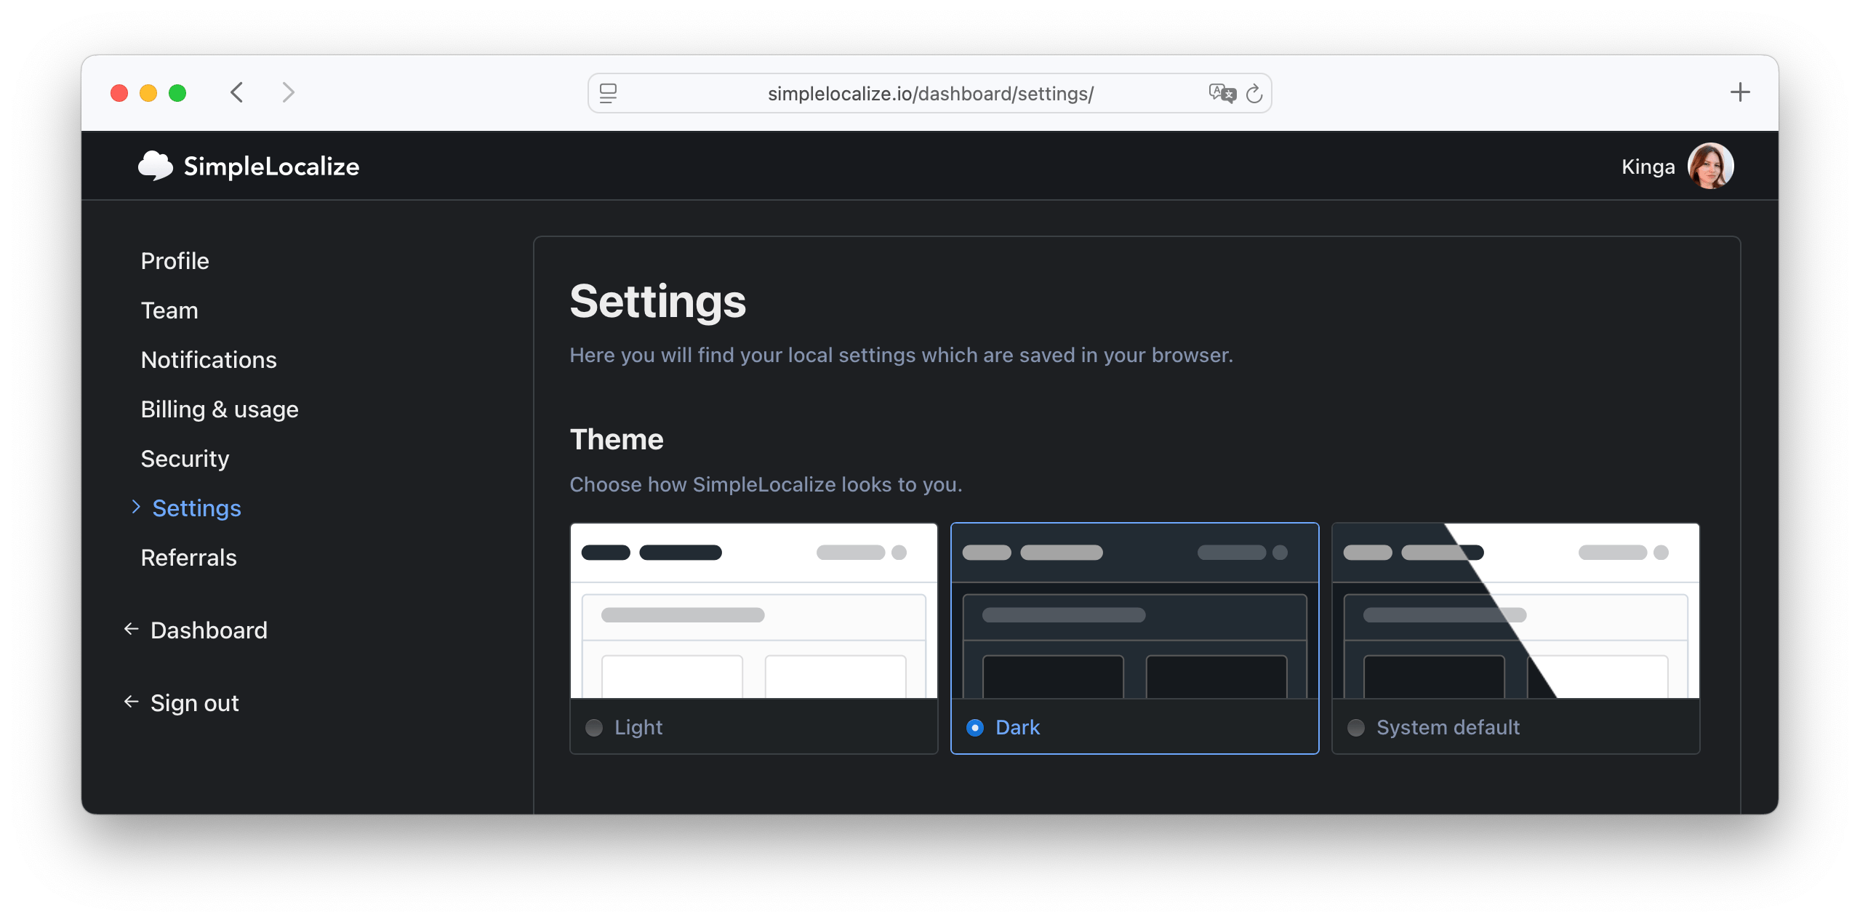Click the Kinga username in header

1648,167
